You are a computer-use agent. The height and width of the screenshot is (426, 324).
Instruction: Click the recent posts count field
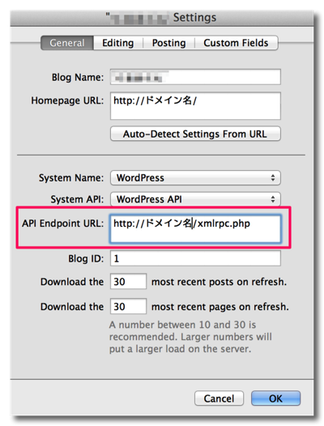pyautogui.click(x=128, y=282)
